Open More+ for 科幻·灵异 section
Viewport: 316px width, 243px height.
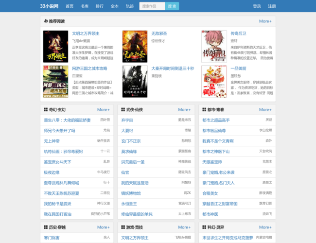pyautogui.click(x=265, y=227)
